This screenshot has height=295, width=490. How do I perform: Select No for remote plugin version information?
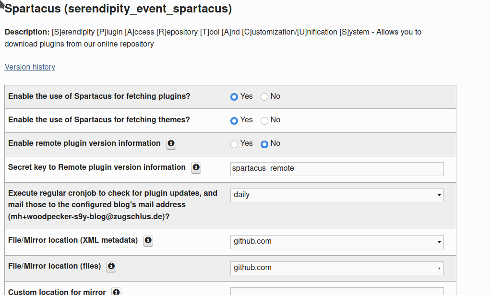pos(264,144)
